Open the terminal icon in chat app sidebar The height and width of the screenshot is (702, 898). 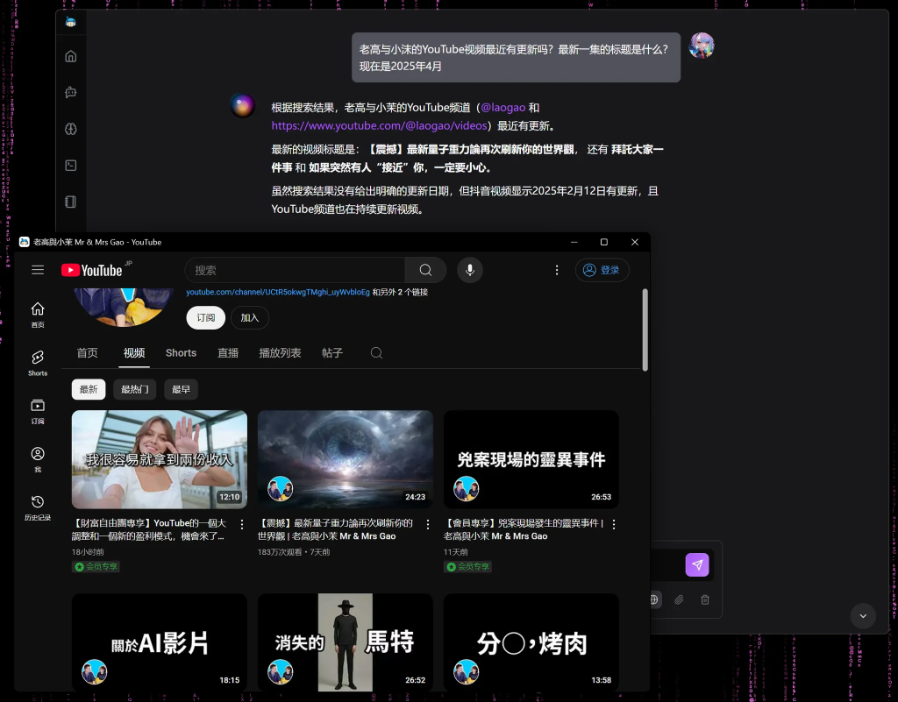[x=70, y=166]
